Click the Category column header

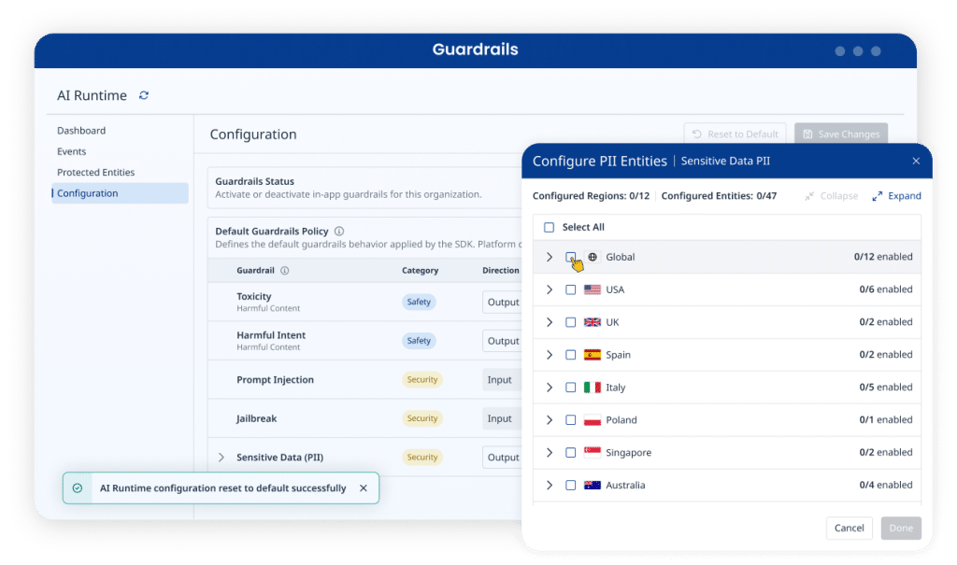coord(420,270)
